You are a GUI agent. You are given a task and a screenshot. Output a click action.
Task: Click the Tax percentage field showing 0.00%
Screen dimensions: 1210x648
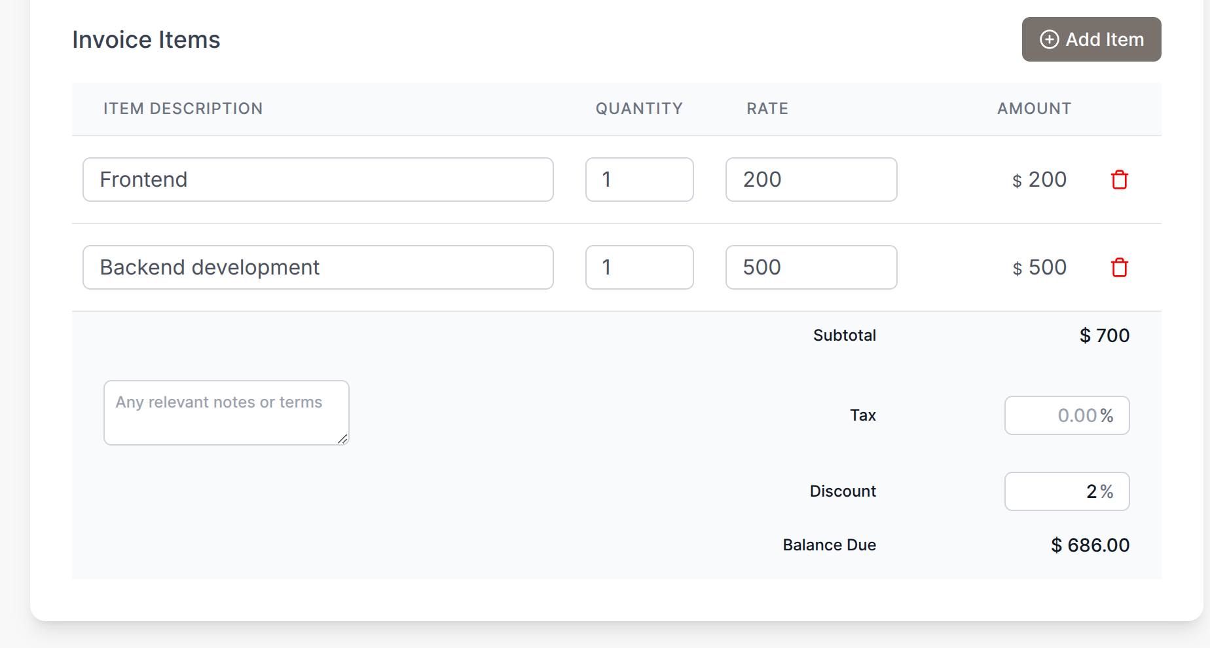click(1067, 415)
